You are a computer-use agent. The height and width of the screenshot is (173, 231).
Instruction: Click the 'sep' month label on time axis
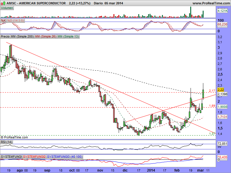[x=47, y=170]
